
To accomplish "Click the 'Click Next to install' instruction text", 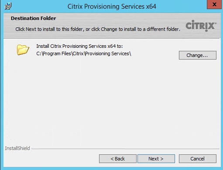I will coord(98,29).
